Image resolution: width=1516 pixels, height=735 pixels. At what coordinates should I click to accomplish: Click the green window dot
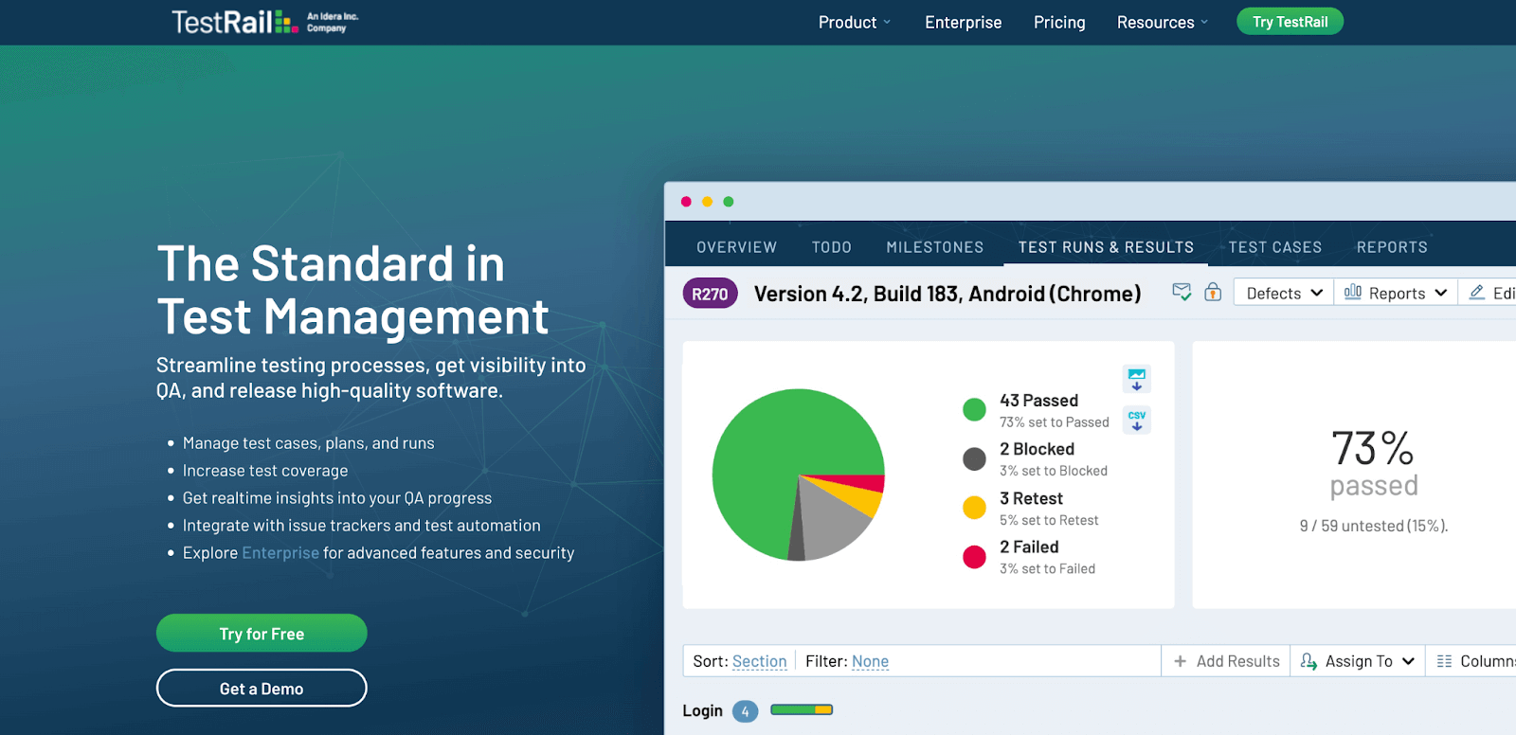pyautogui.click(x=729, y=202)
